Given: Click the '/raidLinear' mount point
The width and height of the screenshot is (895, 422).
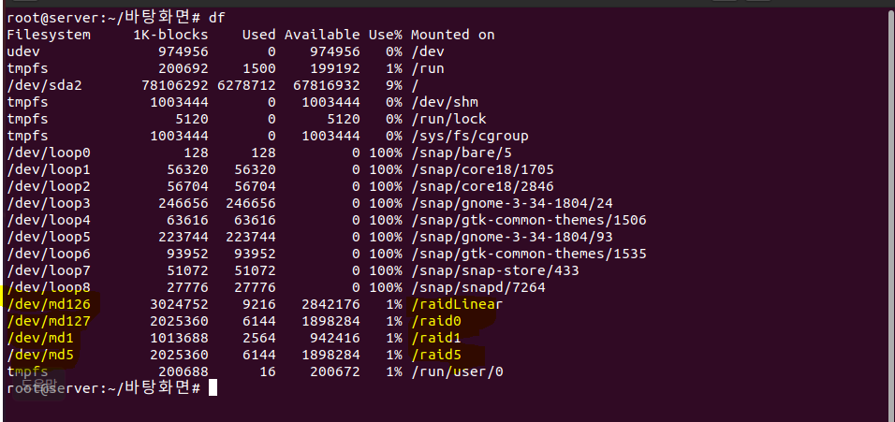Looking at the screenshot, I should pos(457,304).
